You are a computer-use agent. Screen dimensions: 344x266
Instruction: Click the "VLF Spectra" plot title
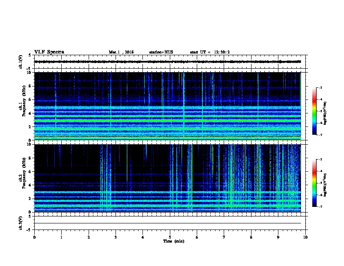pyautogui.click(x=49, y=52)
